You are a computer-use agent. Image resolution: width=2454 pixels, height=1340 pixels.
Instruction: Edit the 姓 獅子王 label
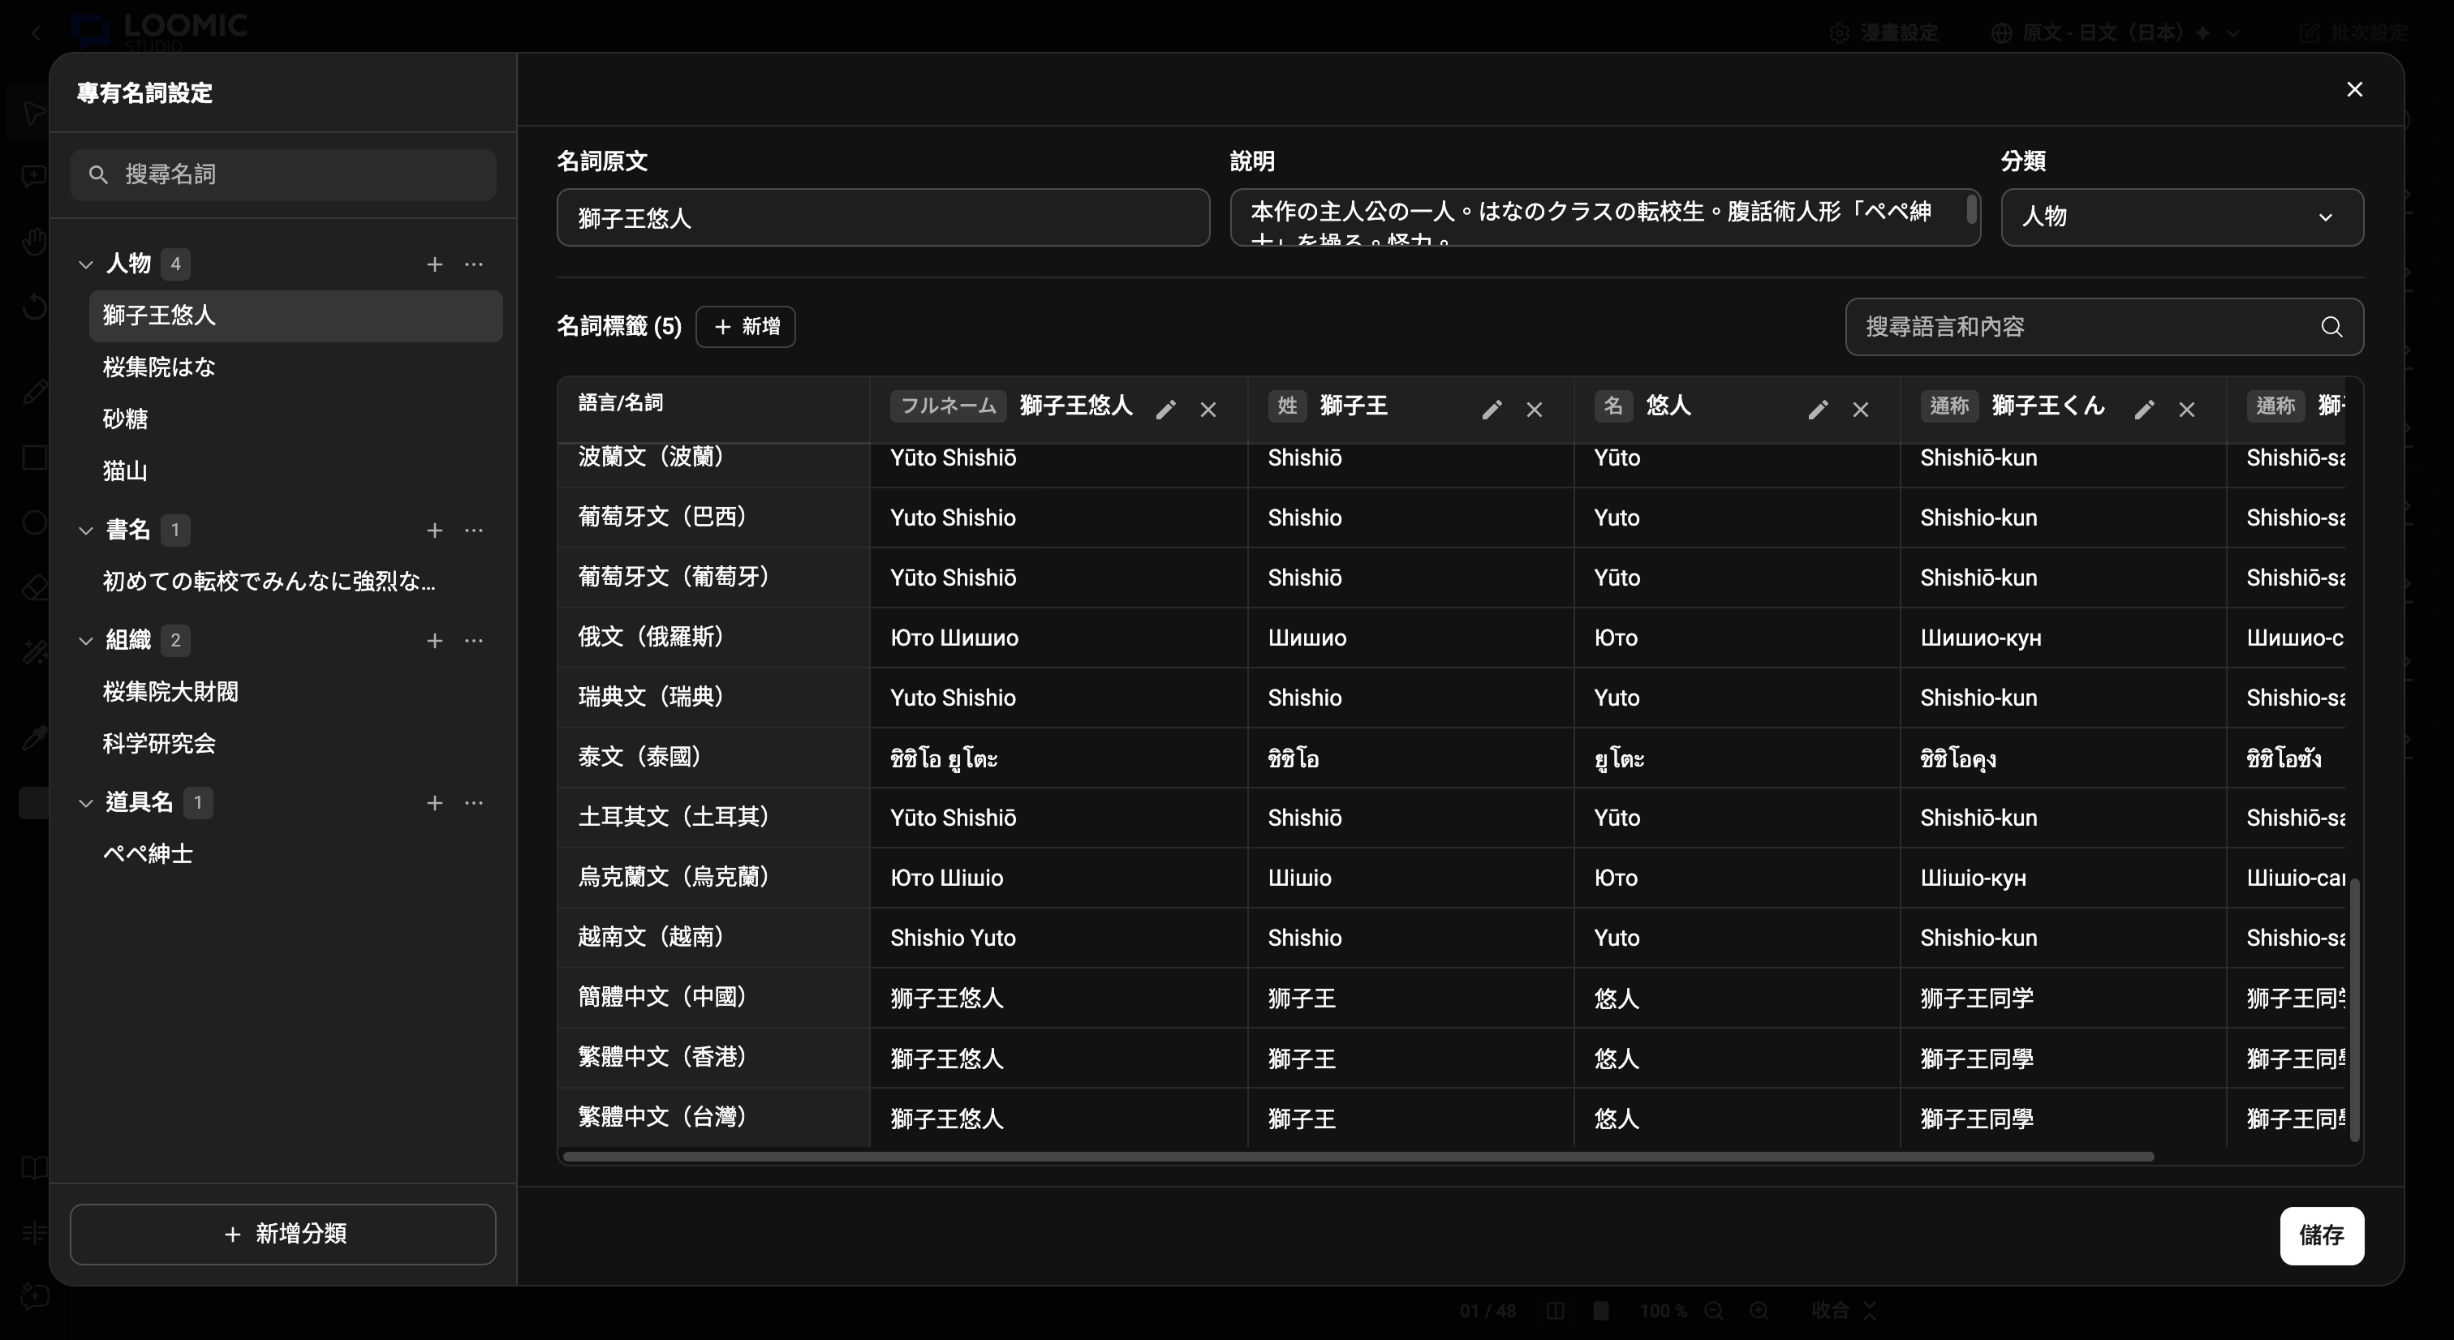tap(1492, 410)
